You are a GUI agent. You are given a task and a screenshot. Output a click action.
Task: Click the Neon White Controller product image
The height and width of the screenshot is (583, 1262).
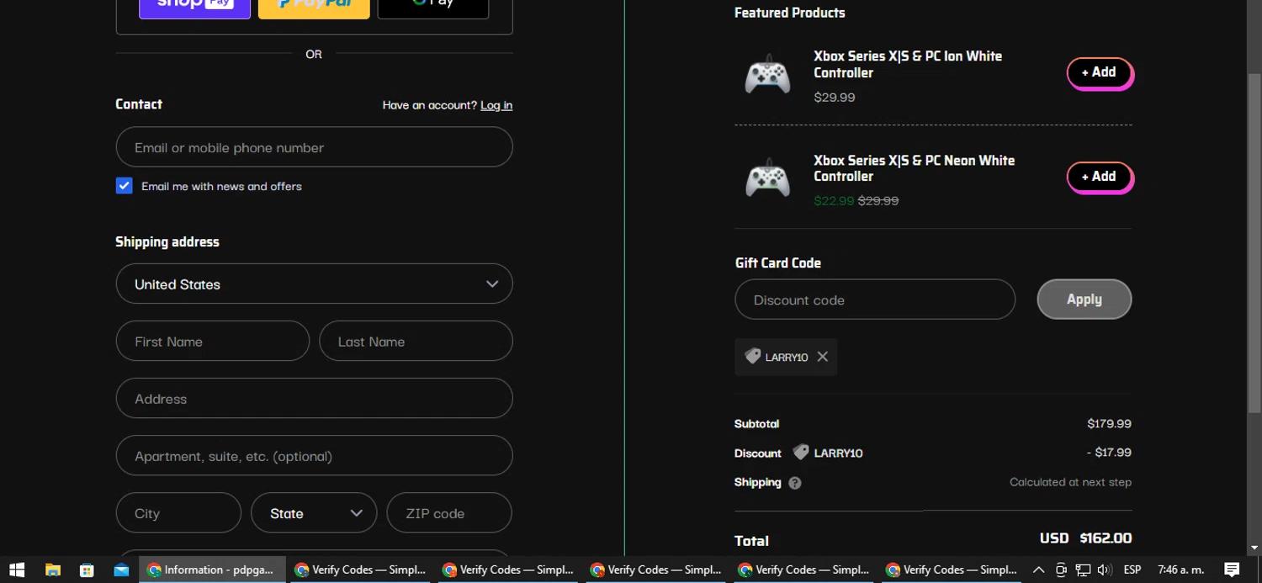[x=767, y=179]
